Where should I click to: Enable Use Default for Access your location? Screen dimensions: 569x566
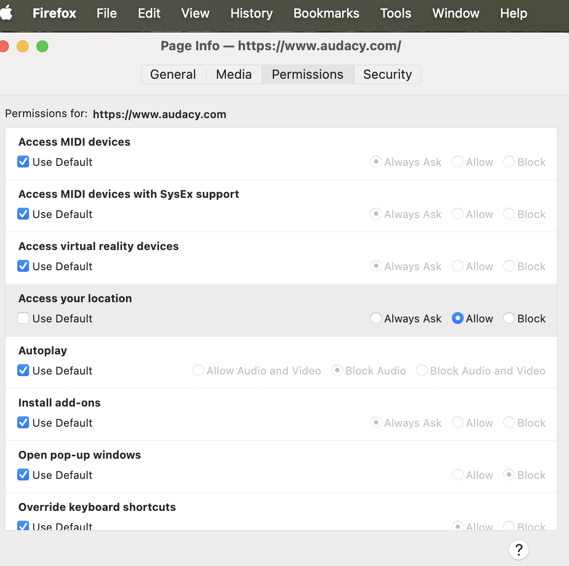[x=23, y=318]
